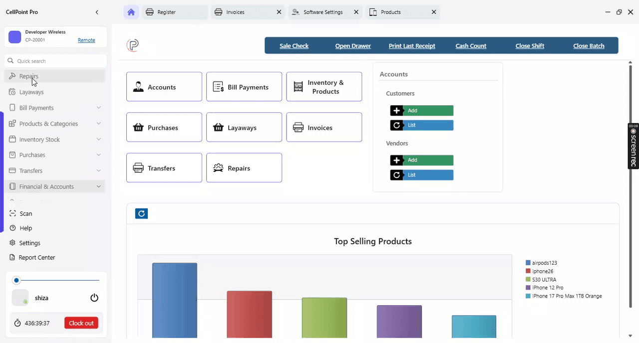Screen dimensions: 639x343
Task: Click Print Last Receipt
Action: [x=412, y=46]
